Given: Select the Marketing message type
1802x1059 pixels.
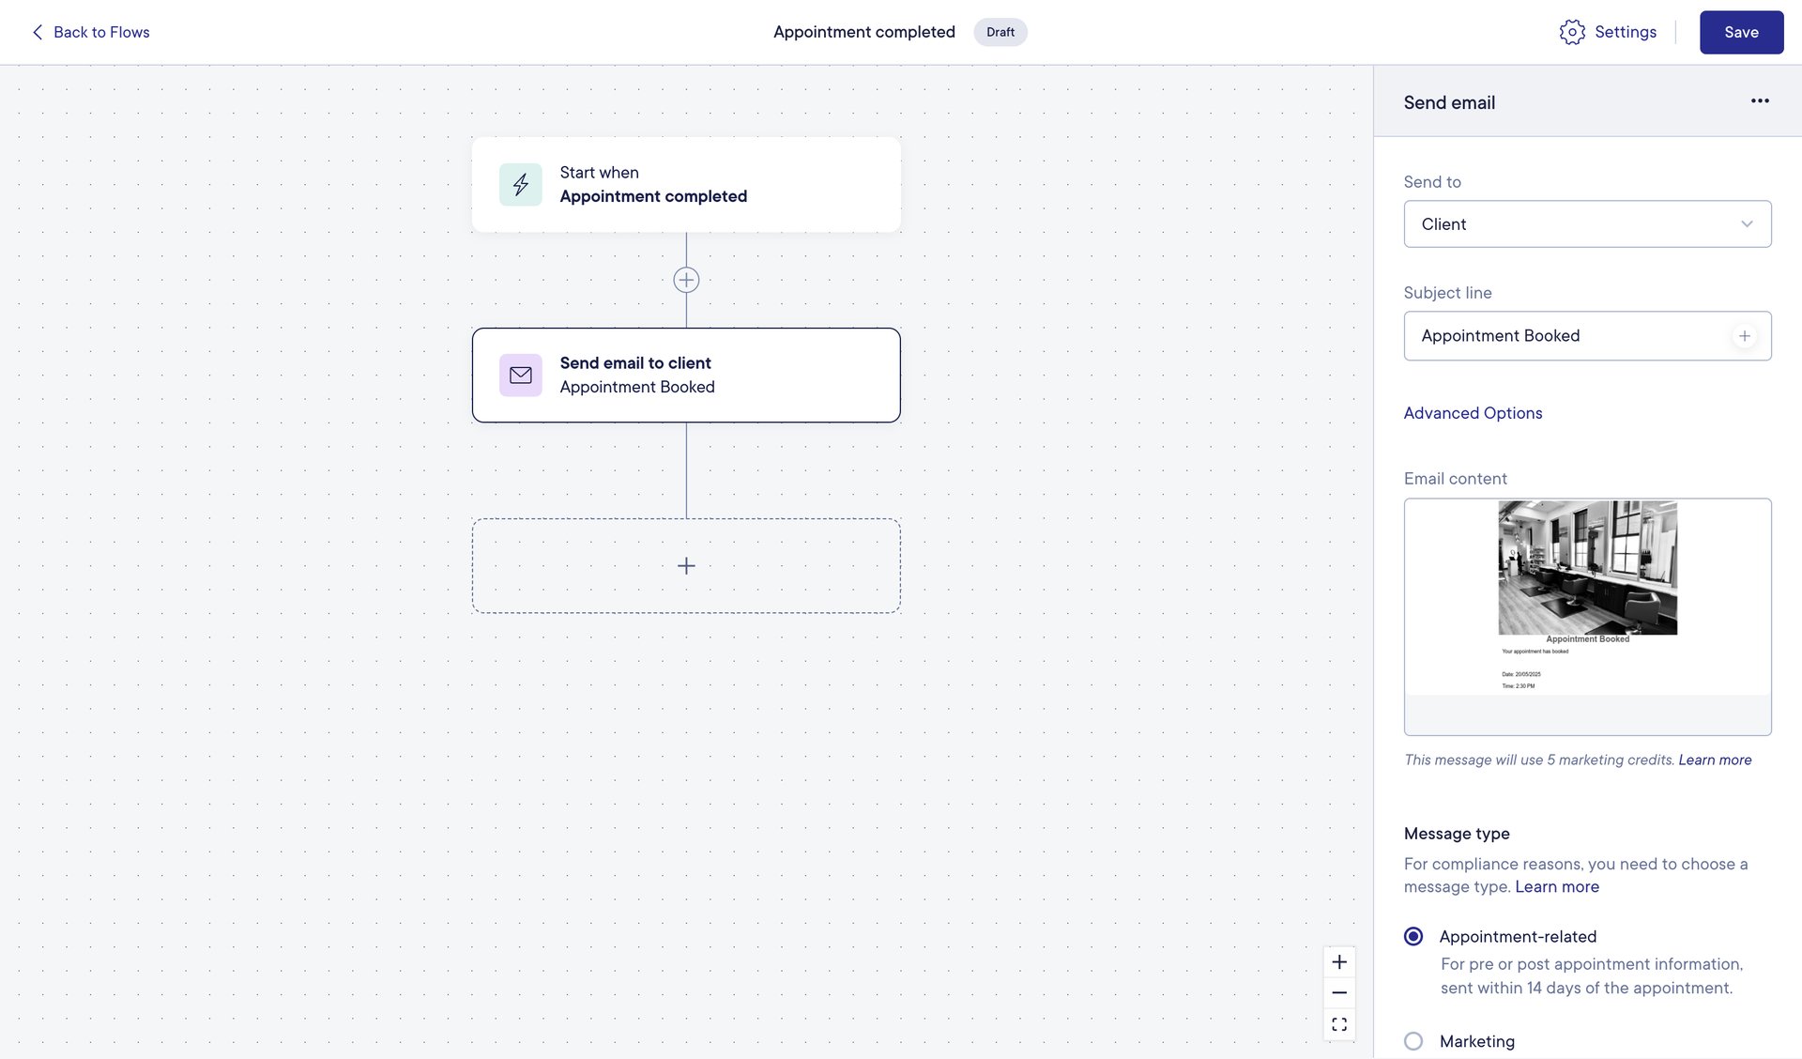Looking at the screenshot, I should [1413, 1041].
